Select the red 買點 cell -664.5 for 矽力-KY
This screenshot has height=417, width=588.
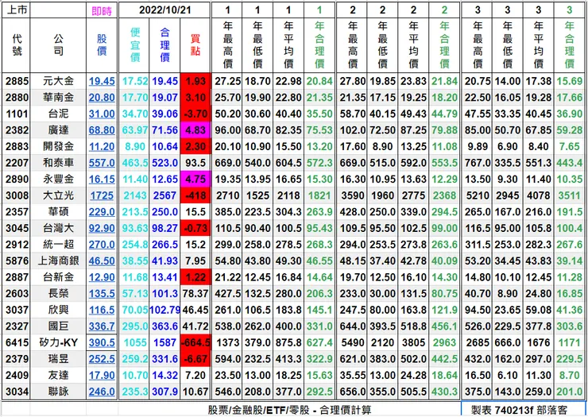coord(195,343)
